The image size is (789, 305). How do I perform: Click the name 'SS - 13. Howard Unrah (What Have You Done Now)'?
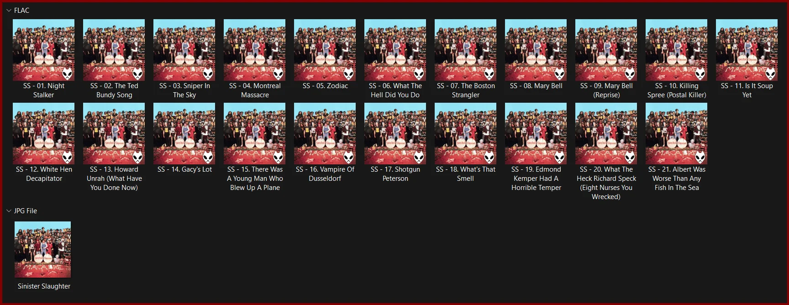114,179
